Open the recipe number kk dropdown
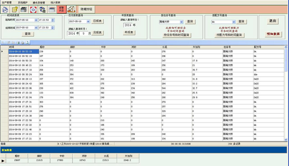Image resolution: width=289 pixels, height=166 pixels. (x=234, y=22)
